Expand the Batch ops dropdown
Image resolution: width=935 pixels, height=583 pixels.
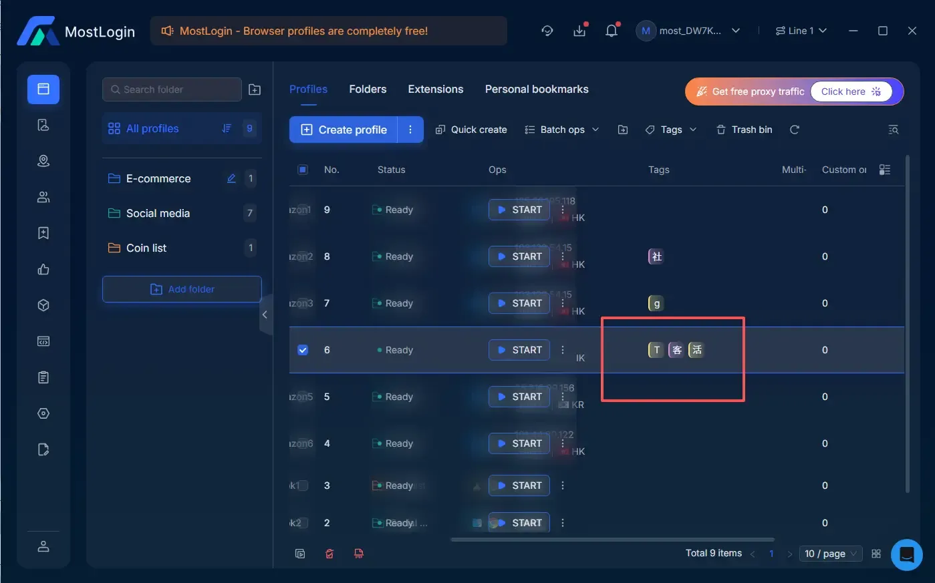pyautogui.click(x=561, y=130)
